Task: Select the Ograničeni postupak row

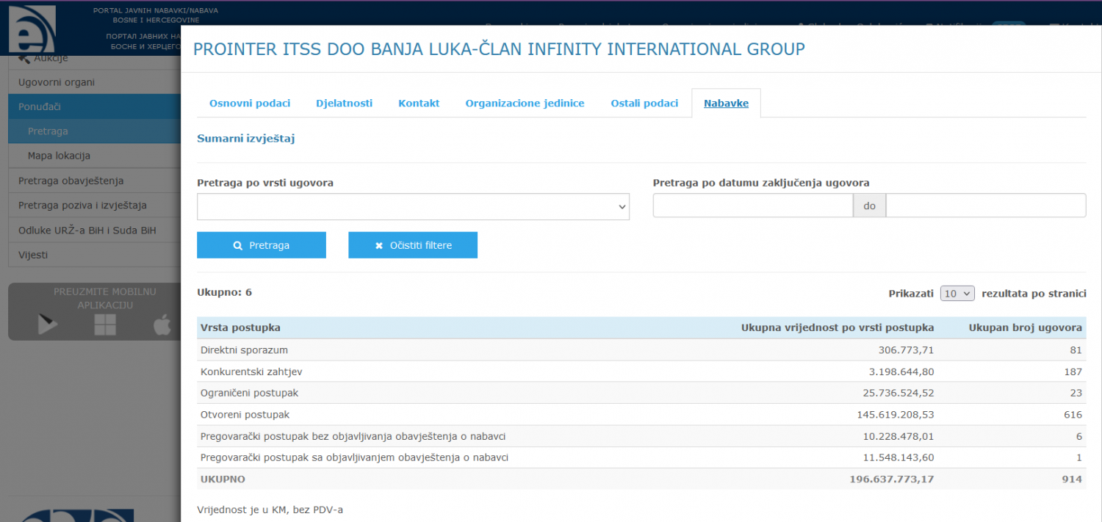Action: pyautogui.click(x=641, y=393)
